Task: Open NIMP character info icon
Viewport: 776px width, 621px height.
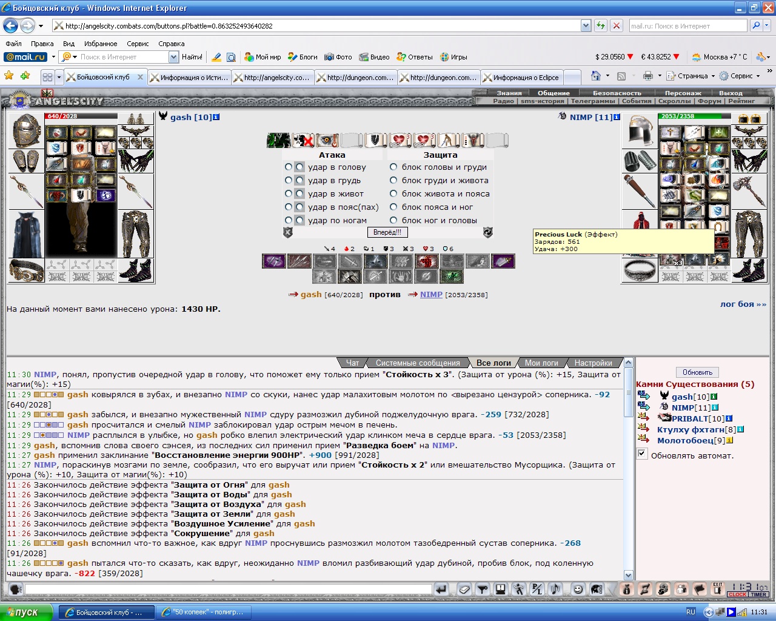Action: click(617, 117)
